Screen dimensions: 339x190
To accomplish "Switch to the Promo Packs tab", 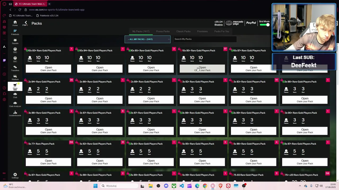I will click(163, 31).
